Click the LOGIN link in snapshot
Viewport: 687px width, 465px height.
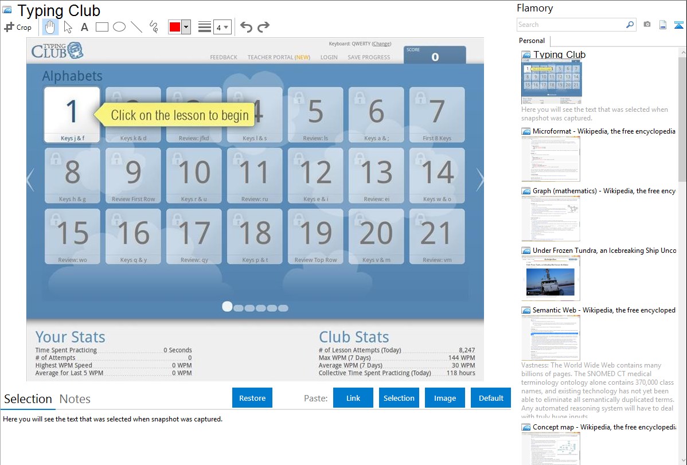click(329, 57)
